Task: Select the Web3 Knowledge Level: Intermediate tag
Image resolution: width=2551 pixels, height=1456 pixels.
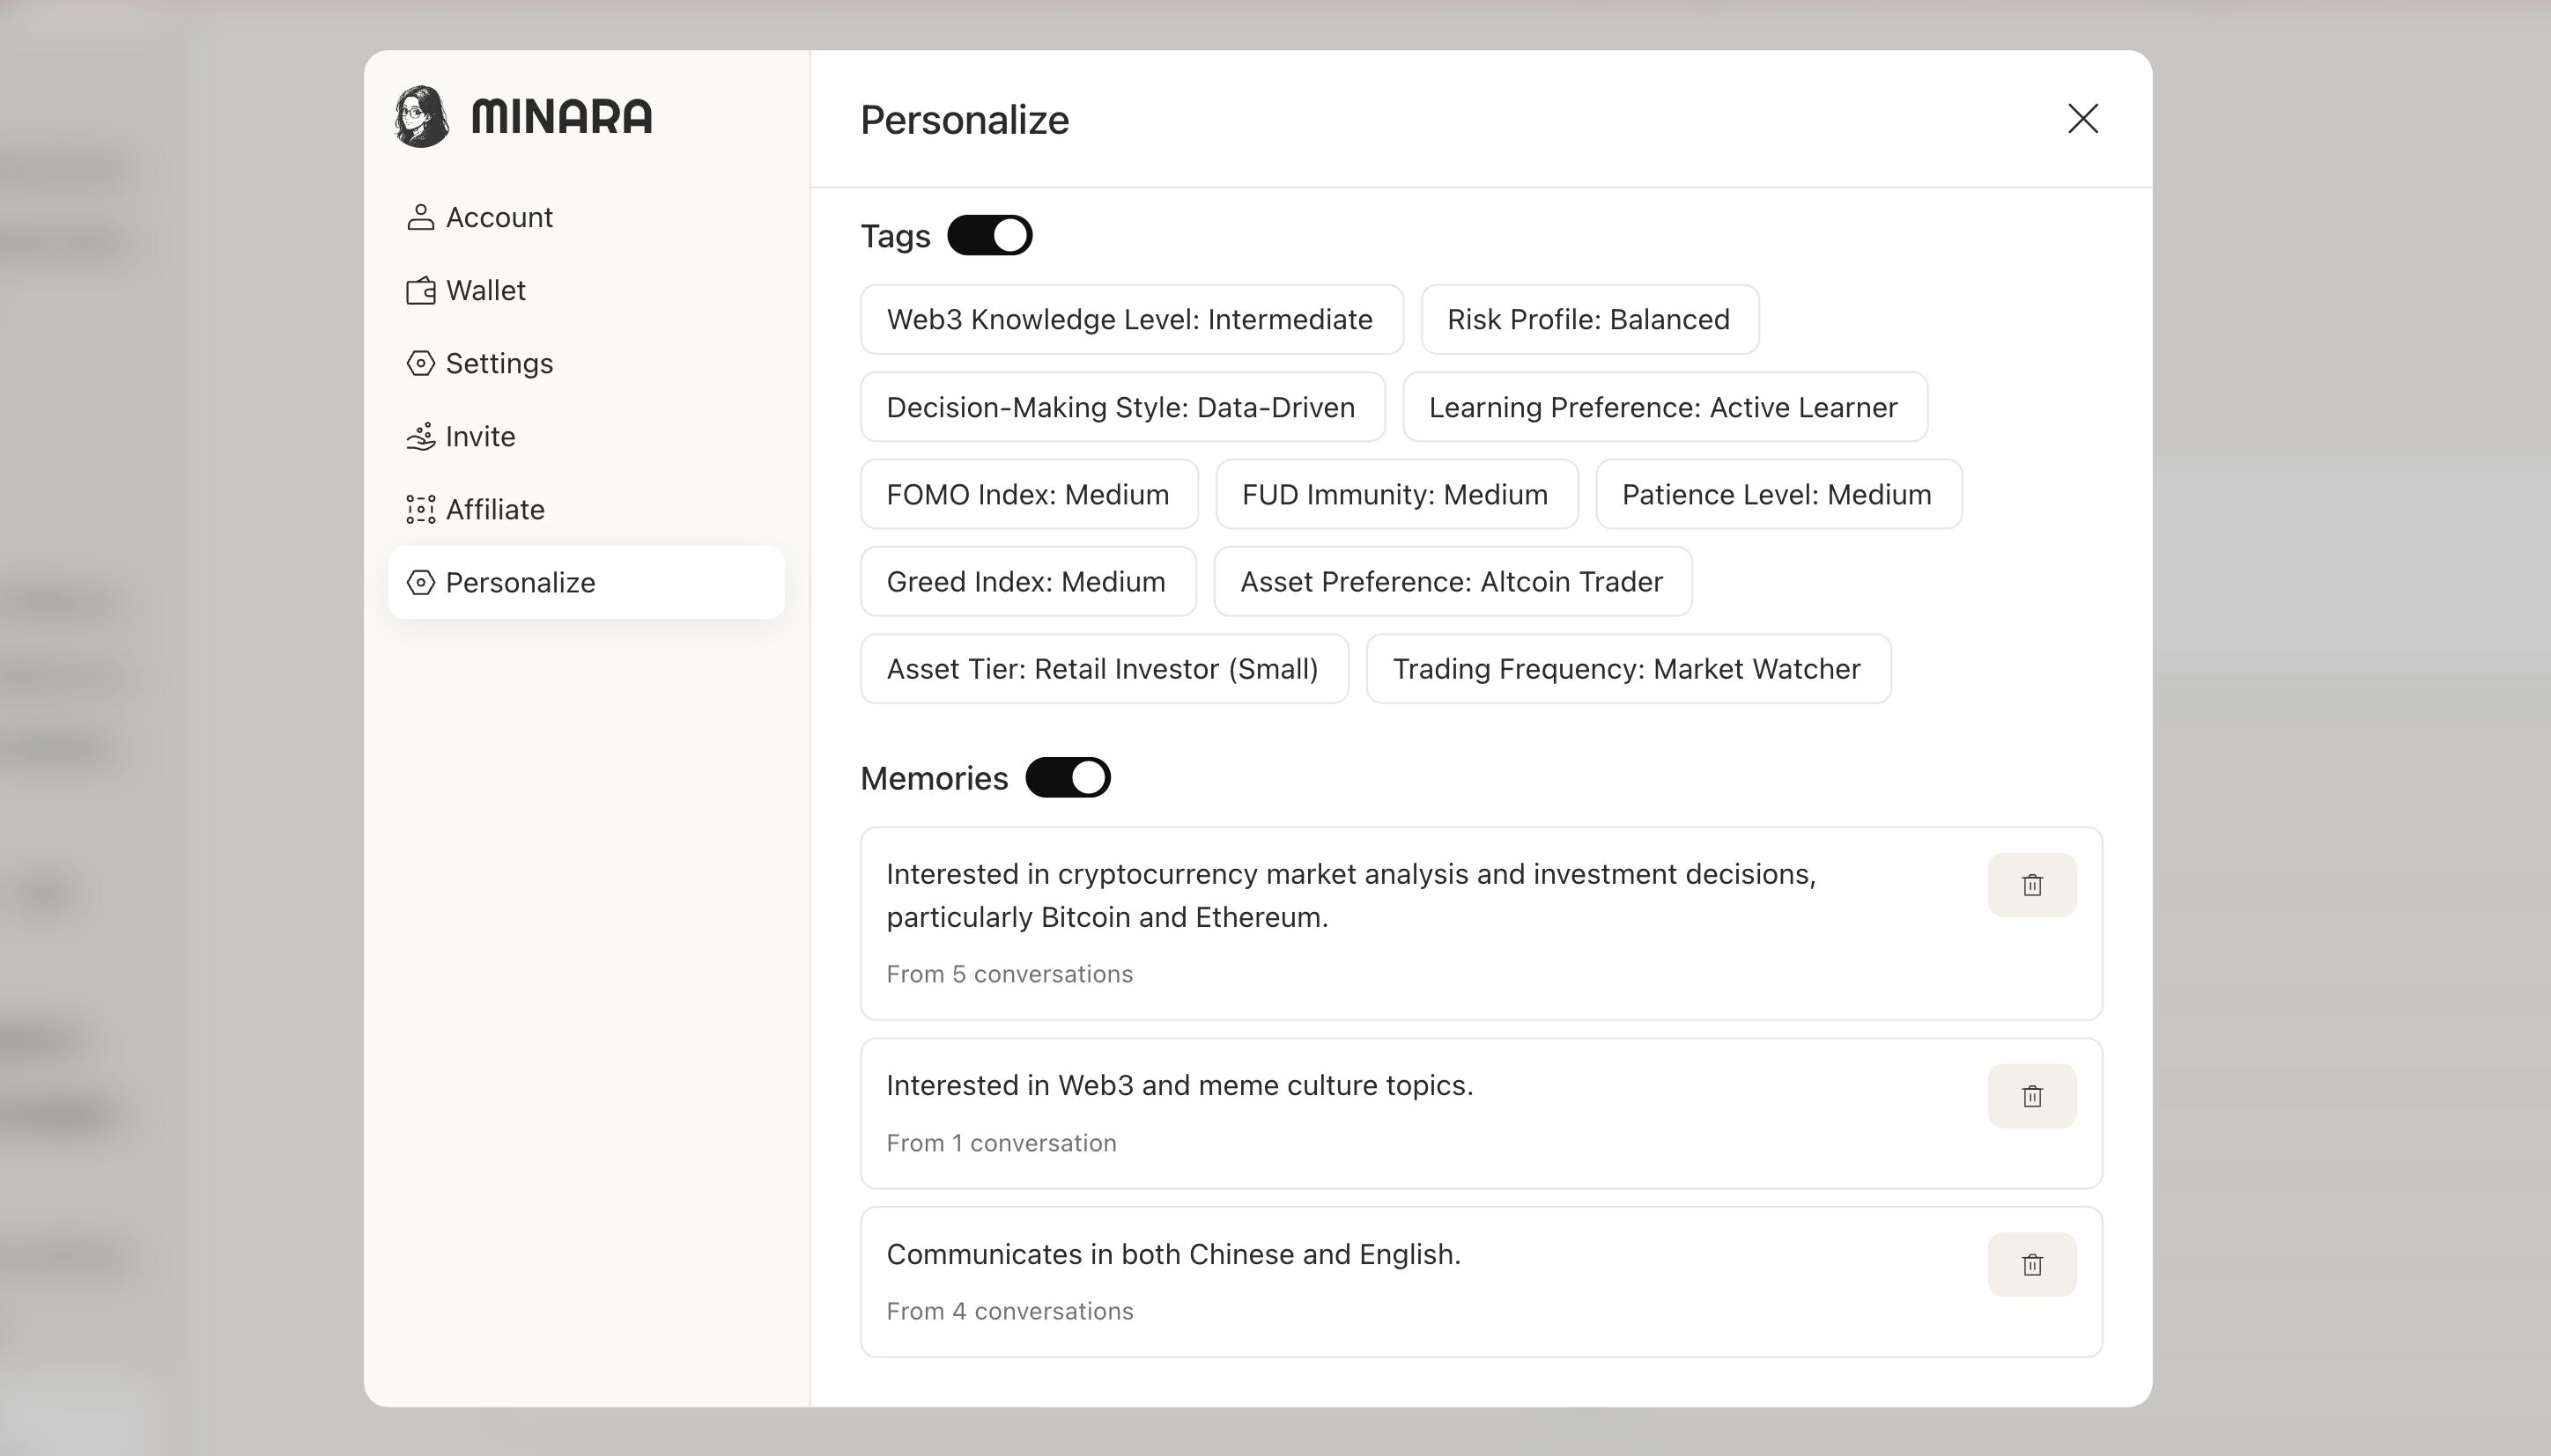Action: (x=1131, y=319)
